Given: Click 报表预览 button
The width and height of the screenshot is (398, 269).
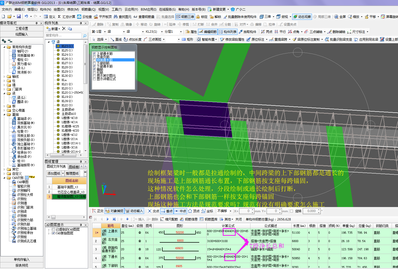Looking at the screenshot, I should tap(22, 265).
